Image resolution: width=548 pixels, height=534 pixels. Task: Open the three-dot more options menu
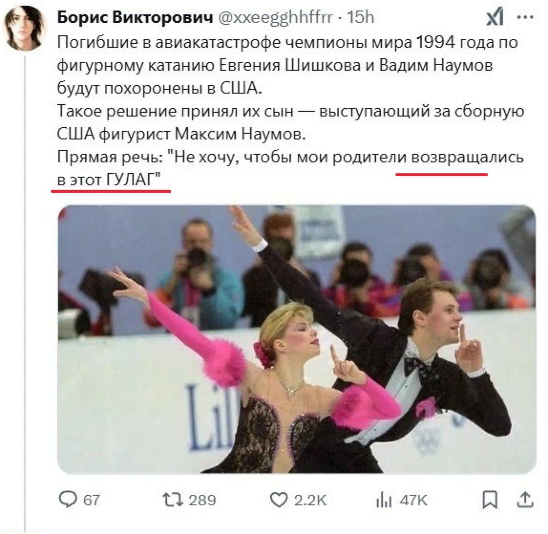(x=525, y=16)
